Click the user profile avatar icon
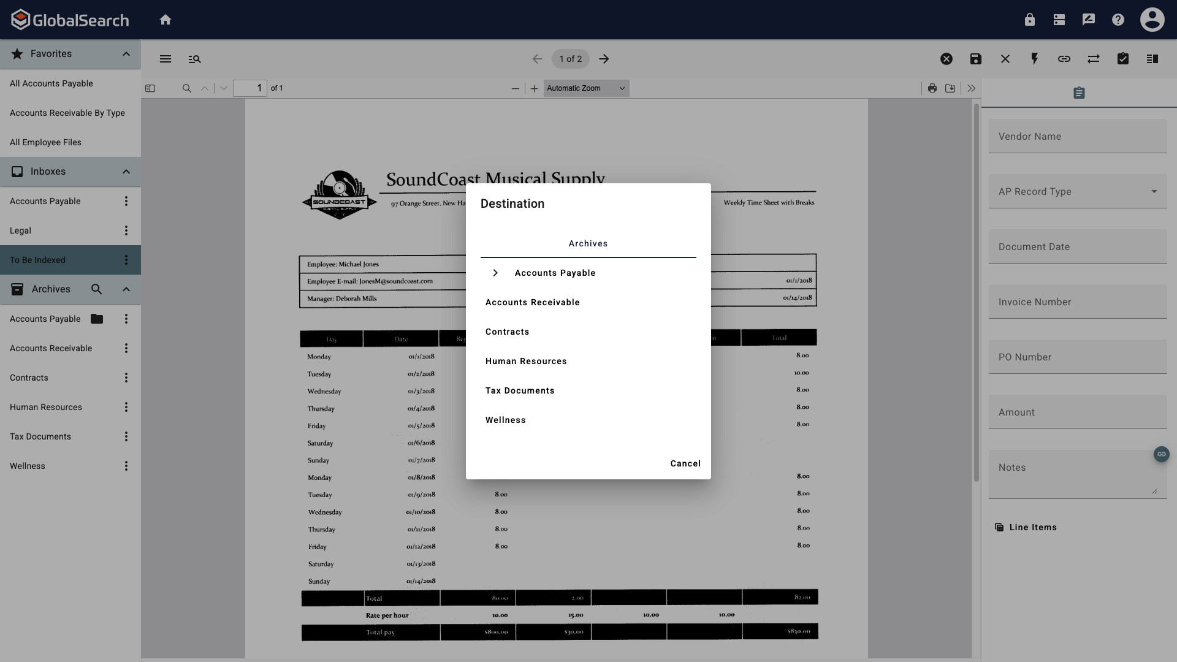The image size is (1177, 662). (1153, 19)
